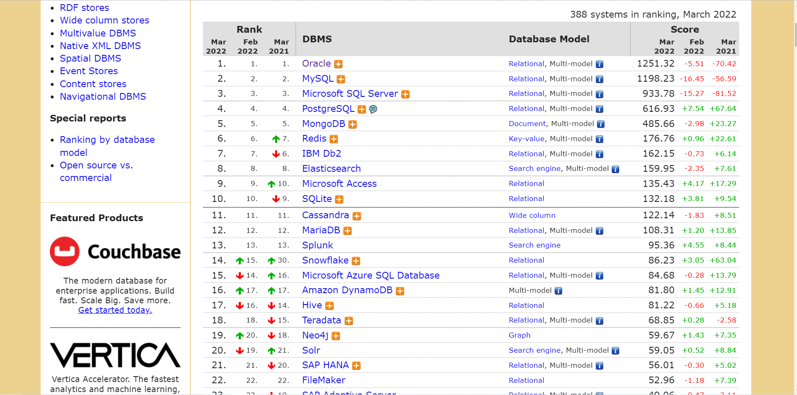
Task: Open the Spatial DBMS link
Action: 90,58
